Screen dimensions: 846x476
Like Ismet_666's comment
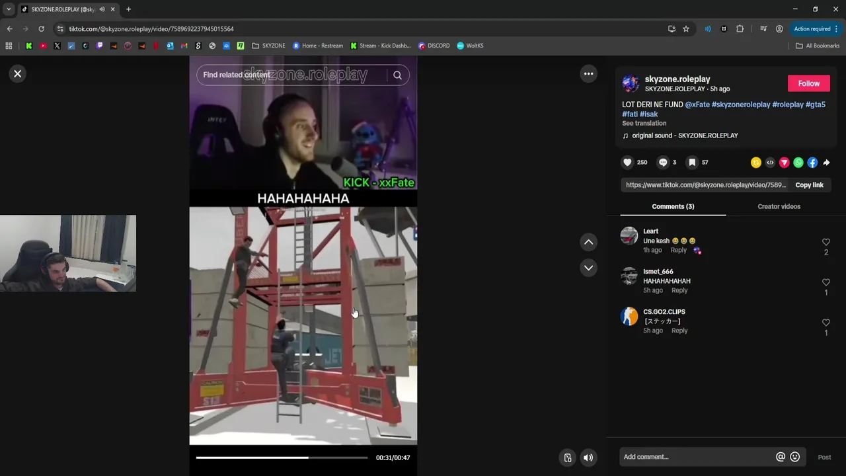(x=826, y=282)
